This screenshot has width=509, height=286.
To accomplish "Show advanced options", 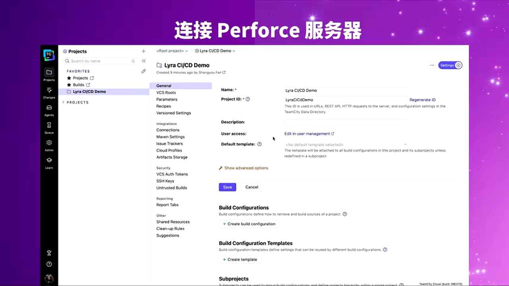I will pyautogui.click(x=246, y=168).
